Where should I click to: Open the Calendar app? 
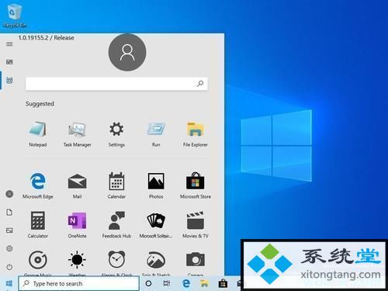pyautogui.click(x=116, y=185)
